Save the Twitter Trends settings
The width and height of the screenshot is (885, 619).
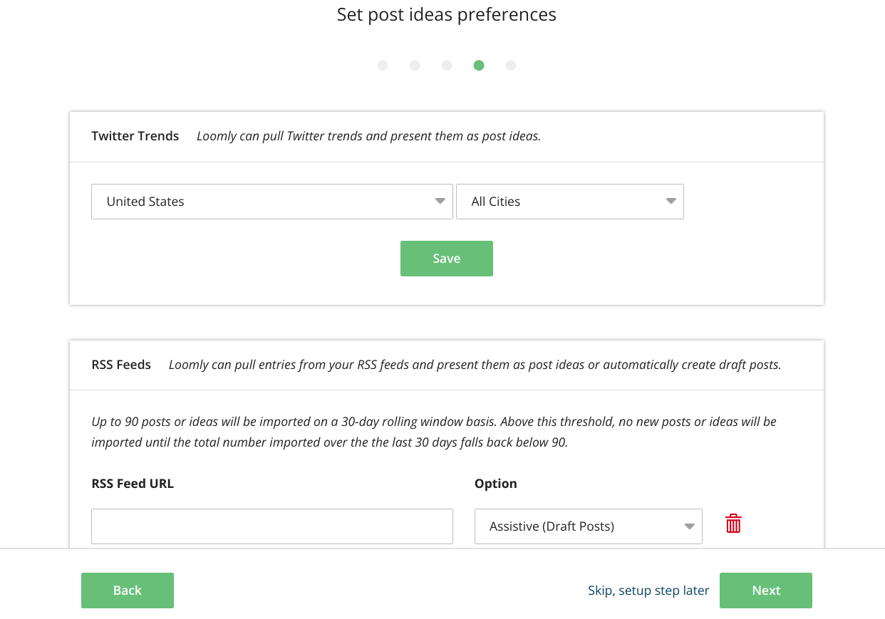(446, 259)
